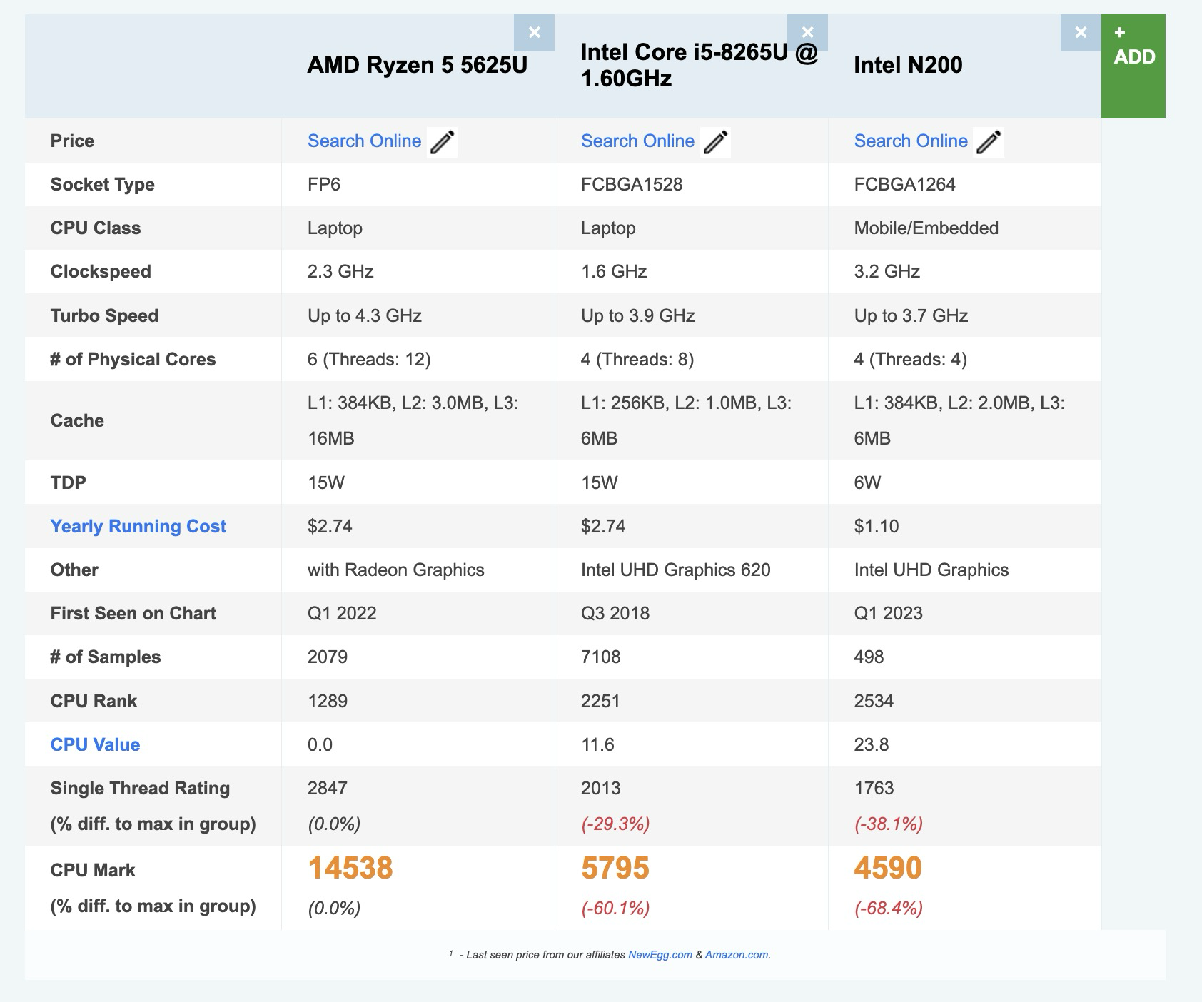Open the CPU Value link
The height and width of the screenshot is (1002, 1202).
point(95,744)
